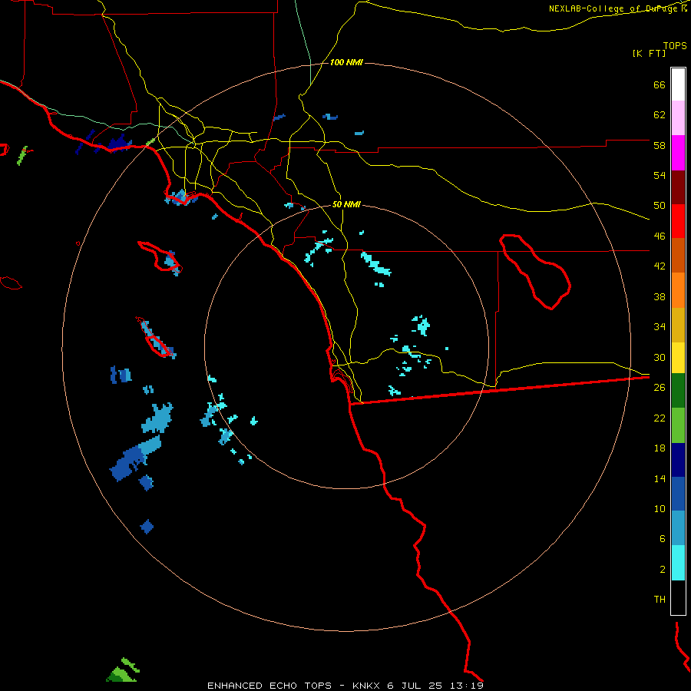Click the 'TH' legend label
Screen dimensions: 691x691
[660, 600]
